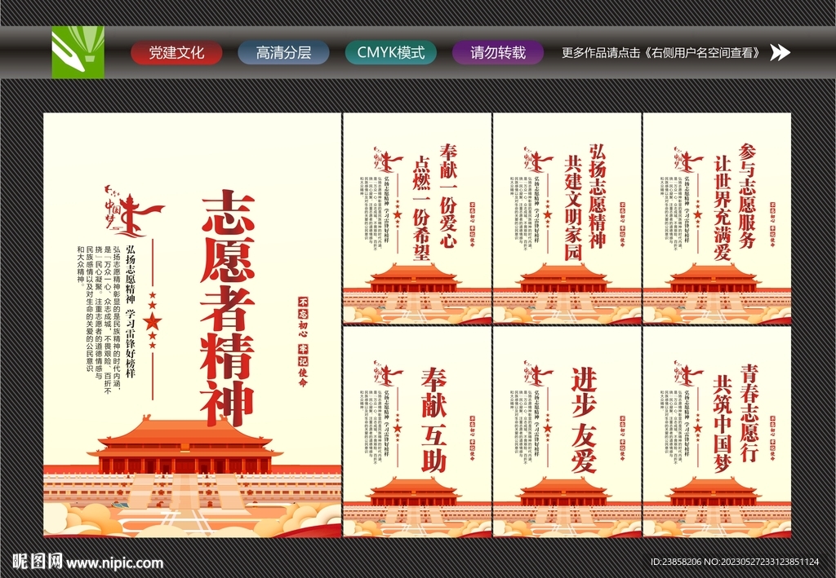
Task: Click the 弘扬志愿精神 学习雷锋好榜样 line on the large poster
Action: point(131,311)
